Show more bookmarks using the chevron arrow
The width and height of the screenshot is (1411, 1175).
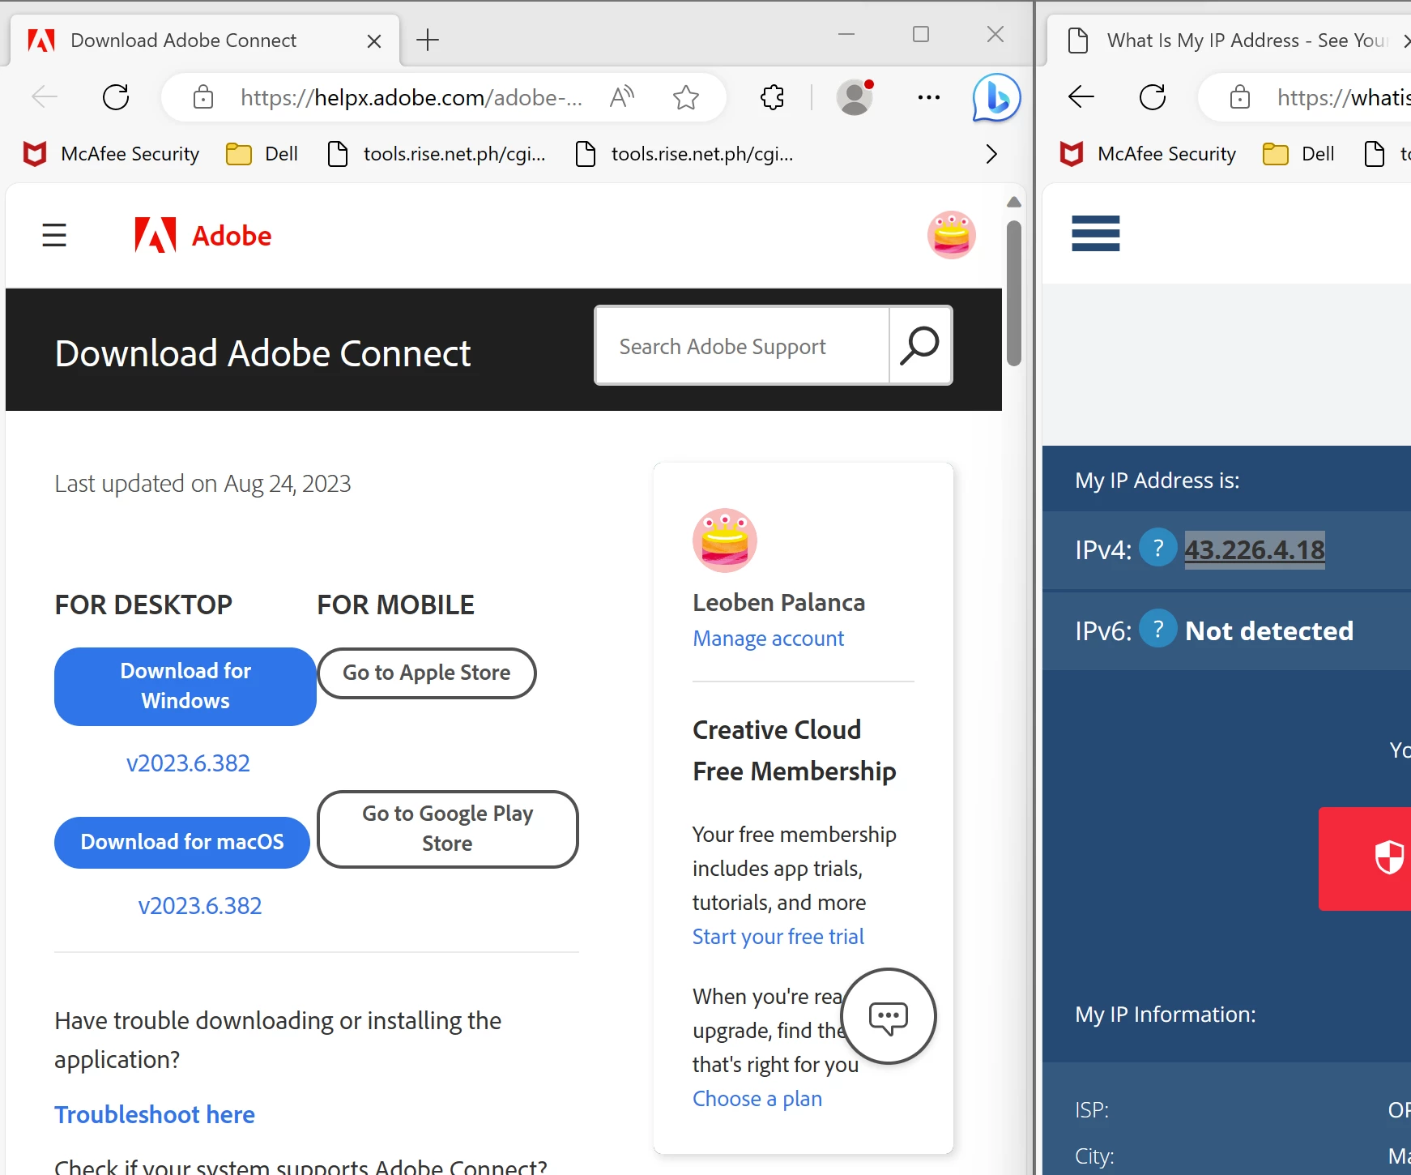(991, 154)
